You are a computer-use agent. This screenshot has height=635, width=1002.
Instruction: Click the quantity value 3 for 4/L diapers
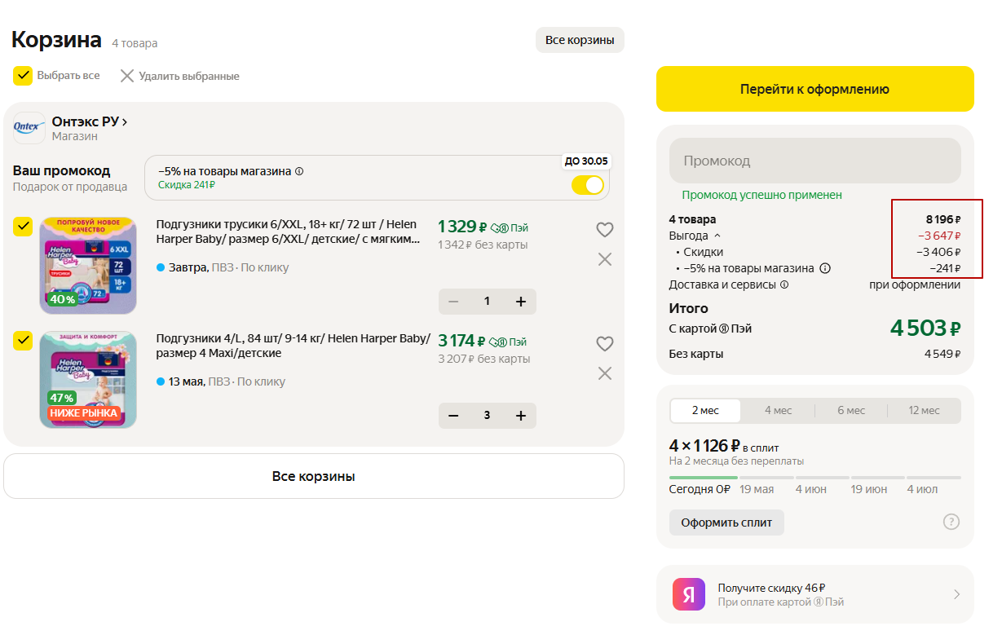click(x=487, y=416)
